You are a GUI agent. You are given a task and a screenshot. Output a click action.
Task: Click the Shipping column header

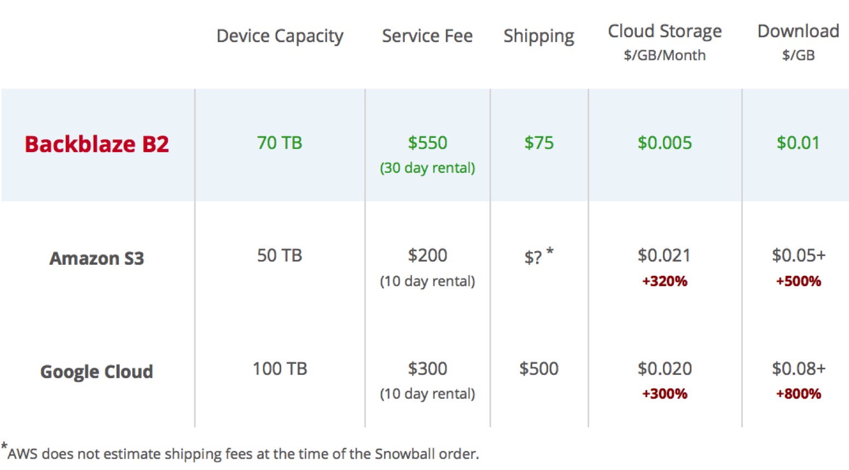coord(539,36)
